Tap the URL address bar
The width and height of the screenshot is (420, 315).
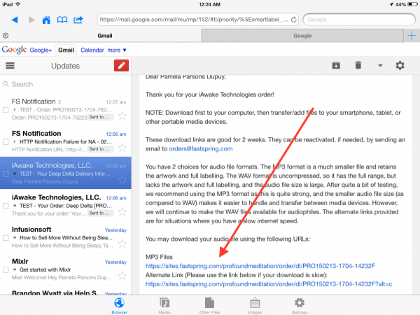point(198,20)
